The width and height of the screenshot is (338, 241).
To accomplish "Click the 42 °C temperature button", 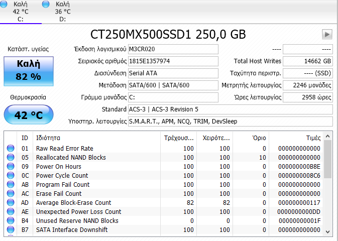I will coord(29,114).
